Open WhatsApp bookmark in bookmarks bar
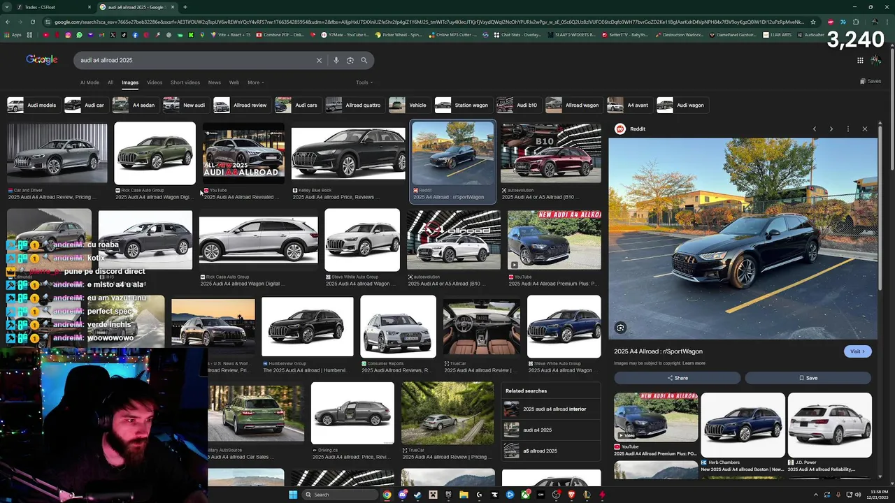Image resolution: width=895 pixels, height=503 pixels. (x=79, y=35)
